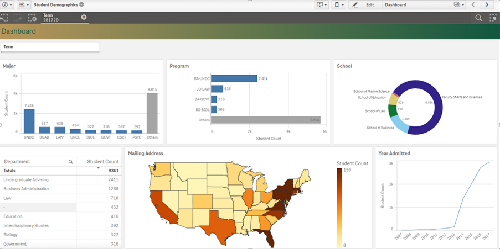Click the Student Count color legend bar
Viewport: 500px width, 249px height.
click(x=339, y=208)
